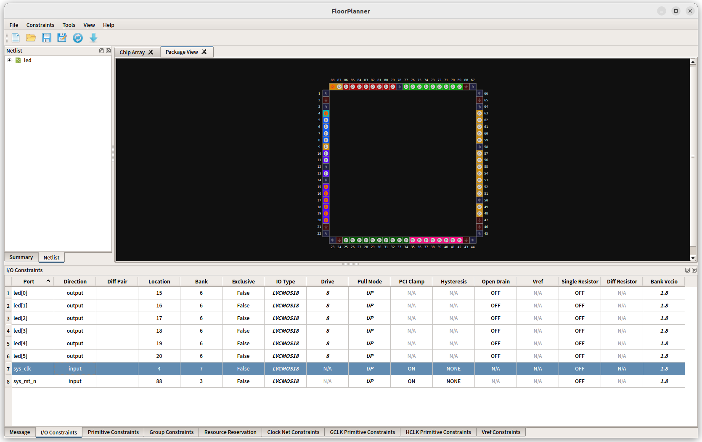Image resolution: width=702 pixels, height=442 pixels.
Task: Select pin 9 on the package left edge
Action: [326, 147]
